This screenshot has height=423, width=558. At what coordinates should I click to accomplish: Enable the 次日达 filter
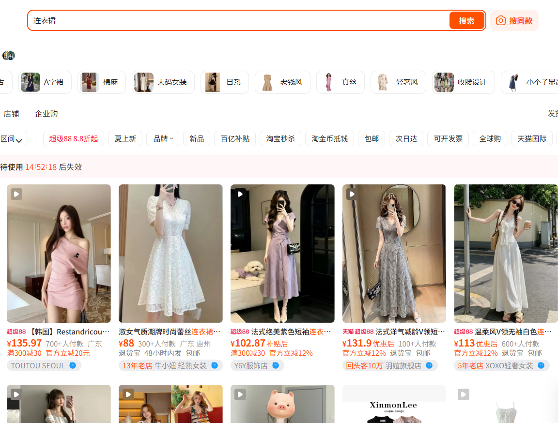[x=406, y=138]
